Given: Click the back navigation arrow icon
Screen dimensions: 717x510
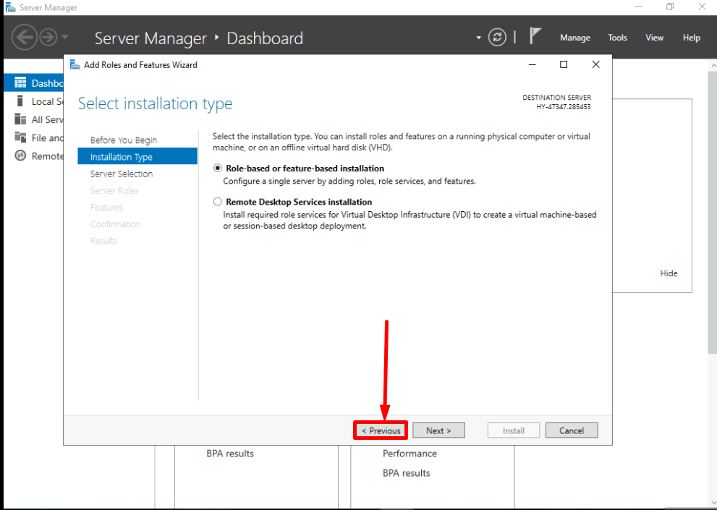Looking at the screenshot, I should point(24,38).
